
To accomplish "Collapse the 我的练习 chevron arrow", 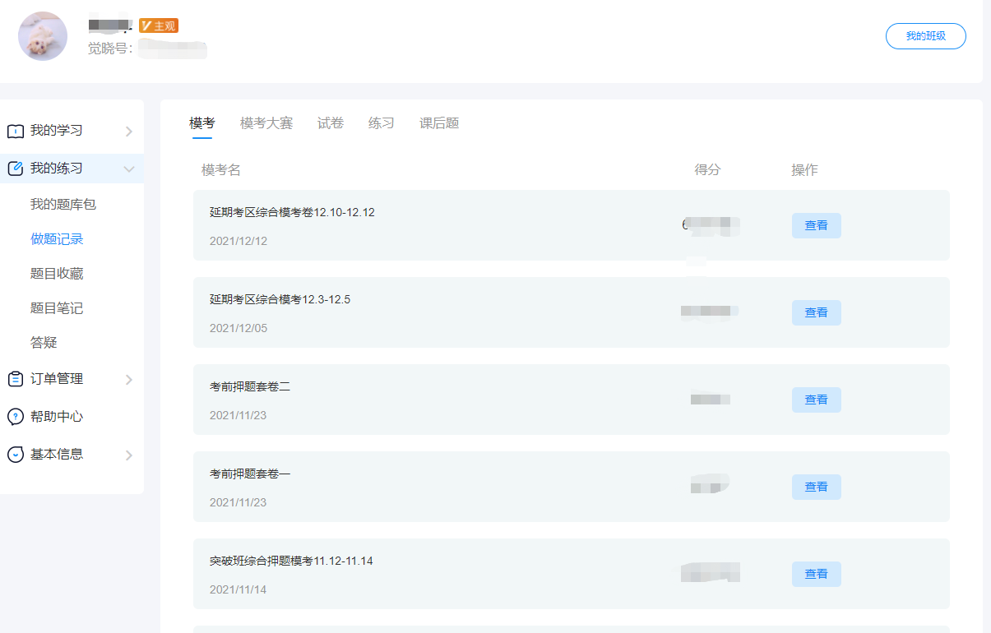I will pyautogui.click(x=129, y=169).
